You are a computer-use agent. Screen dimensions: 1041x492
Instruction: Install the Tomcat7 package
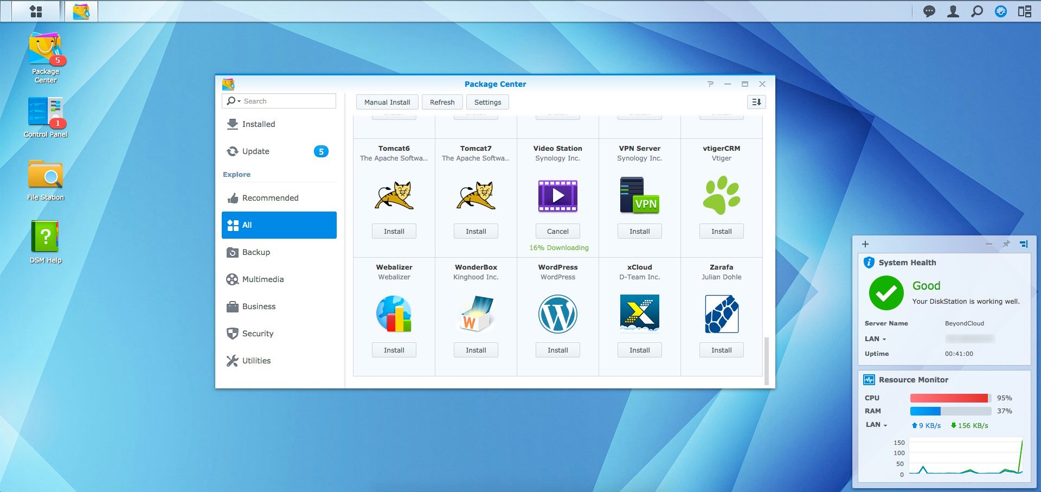click(x=476, y=231)
